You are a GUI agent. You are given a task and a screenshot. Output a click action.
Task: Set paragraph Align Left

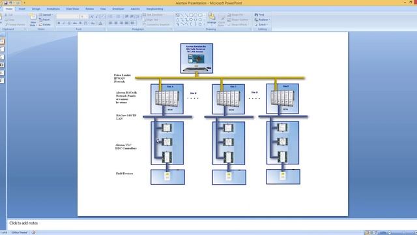110,23
